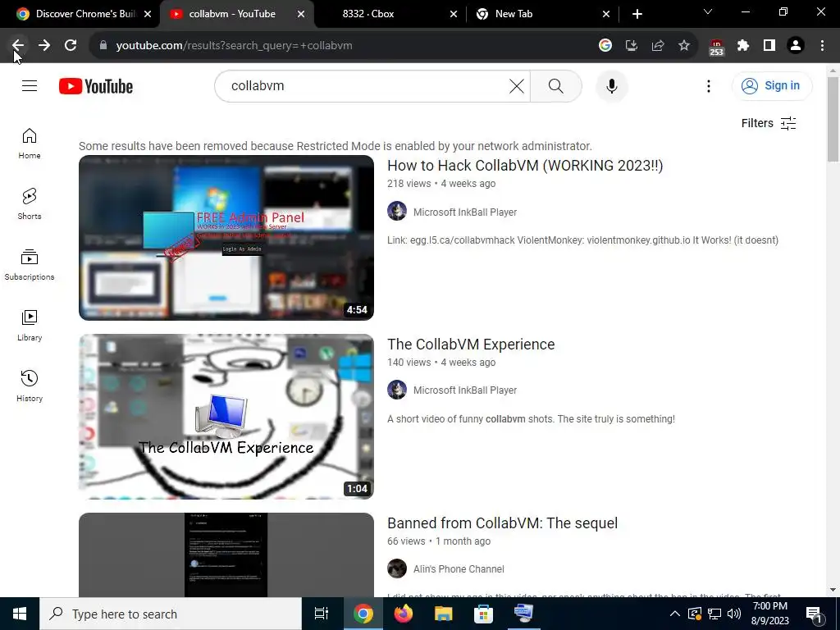The image size is (840, 630).
Task: Open Shorts in the sidebar
Action: click(30, 204)
